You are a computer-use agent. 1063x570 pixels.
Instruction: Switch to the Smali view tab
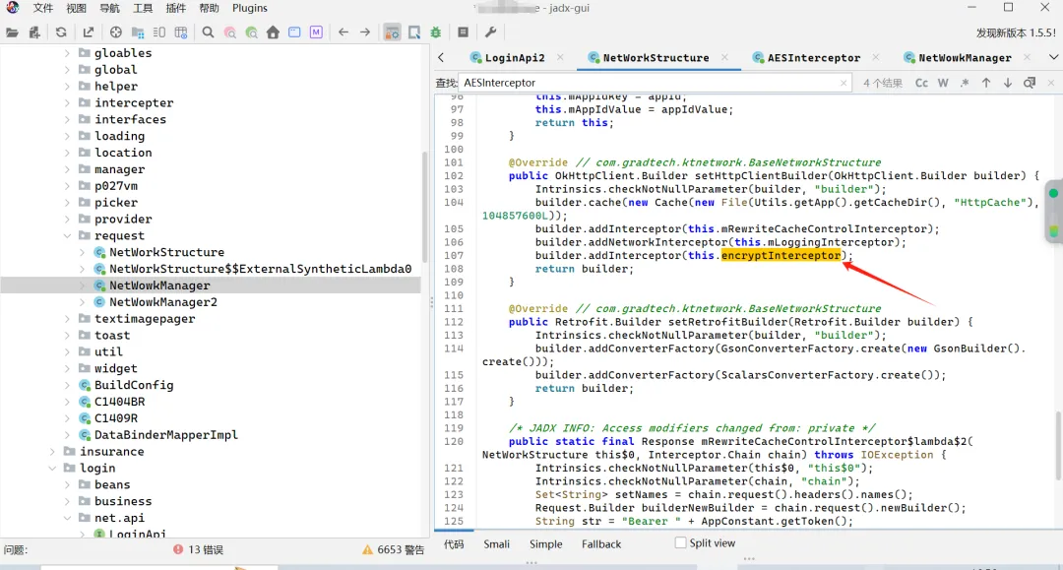coord(496,543)
